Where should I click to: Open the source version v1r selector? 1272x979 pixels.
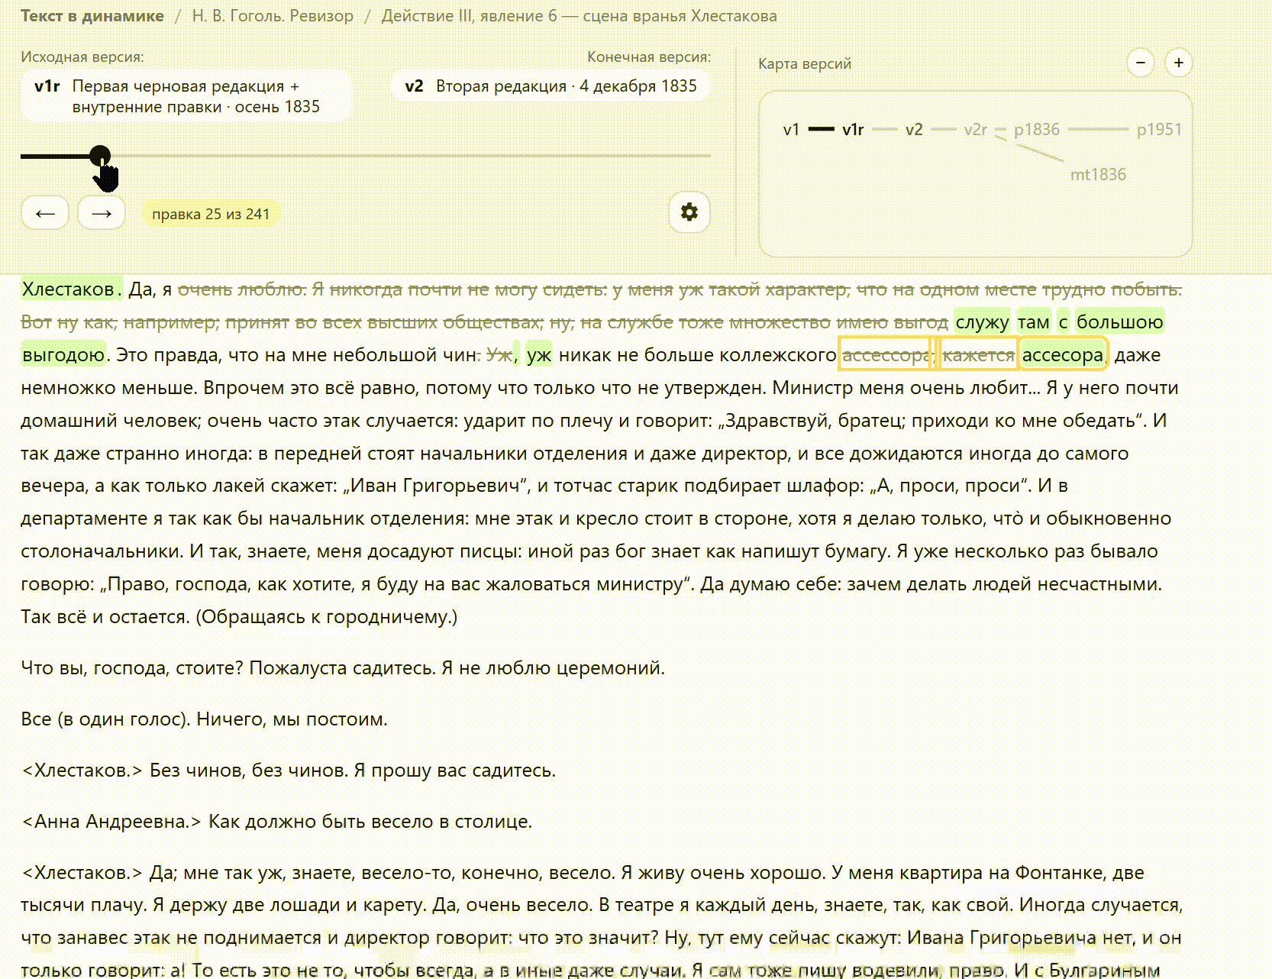pyautogui.click(x=186, y=96)
